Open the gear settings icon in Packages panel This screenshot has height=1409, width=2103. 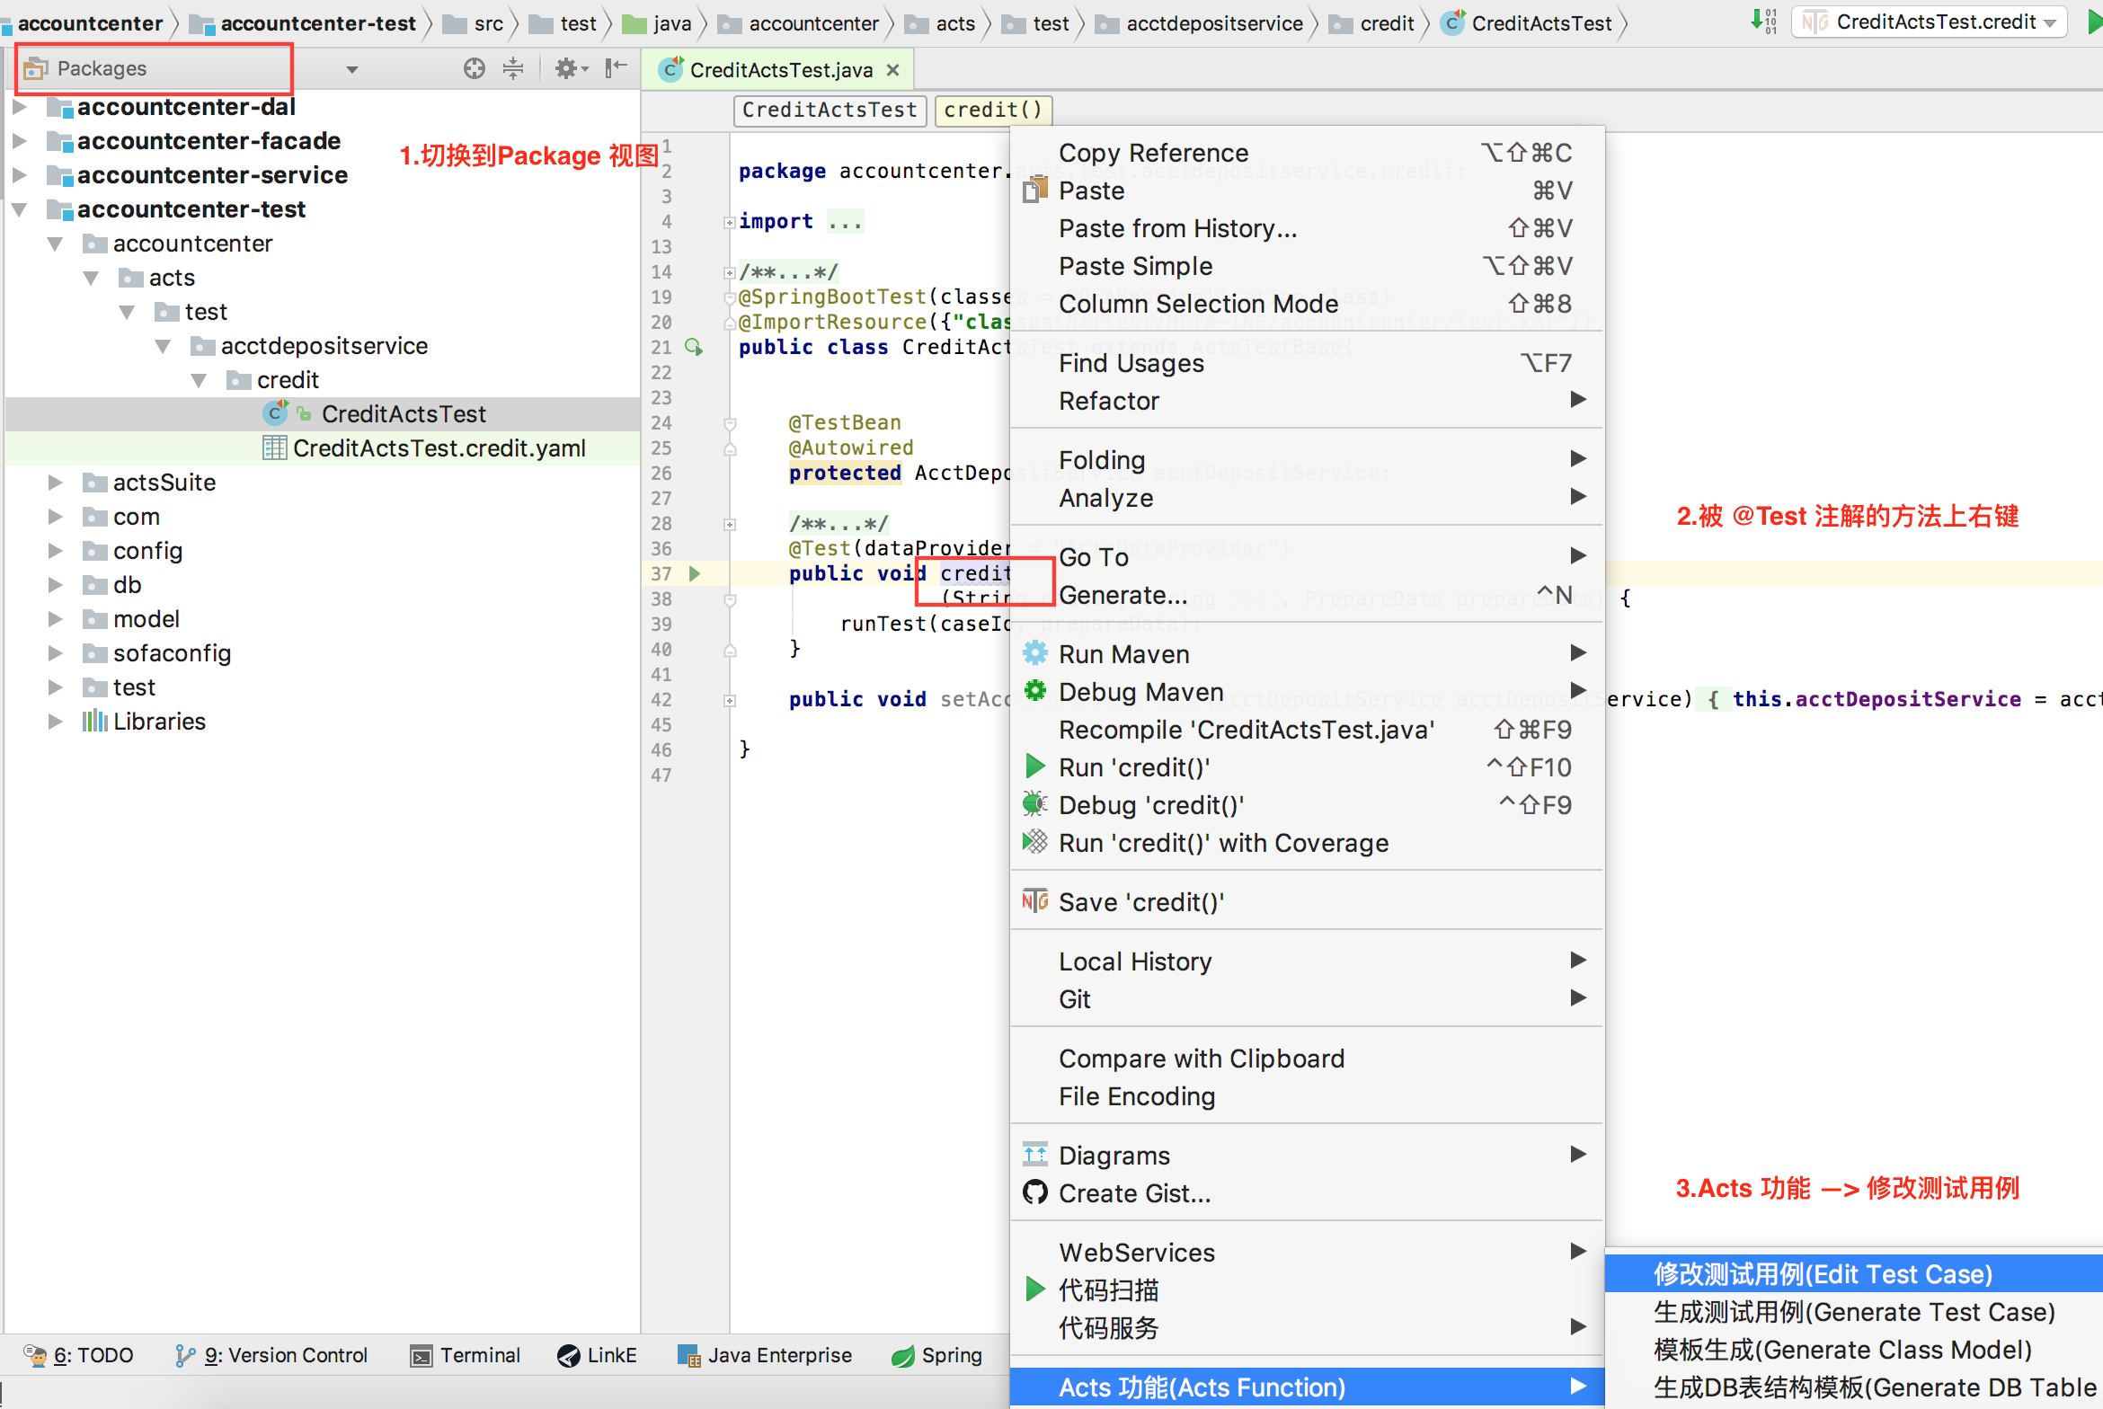point(570,68)
